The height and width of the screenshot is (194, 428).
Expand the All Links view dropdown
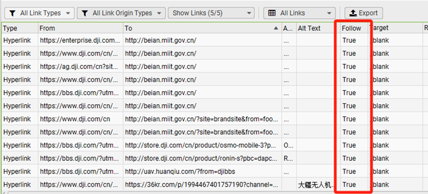point(299,13)
